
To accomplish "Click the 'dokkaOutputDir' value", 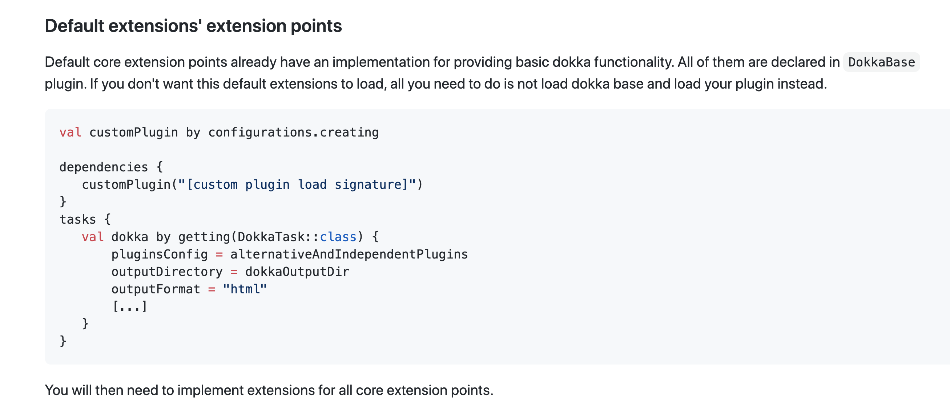I will click(297, 272).
